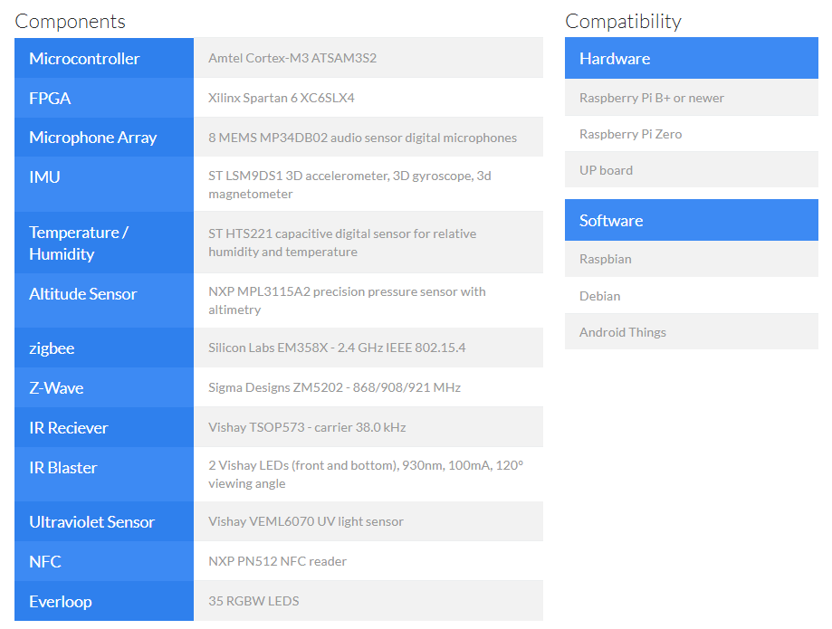Click the Hardware compatibility header
This screenshot has width=832, height=629.
[615, 59]
